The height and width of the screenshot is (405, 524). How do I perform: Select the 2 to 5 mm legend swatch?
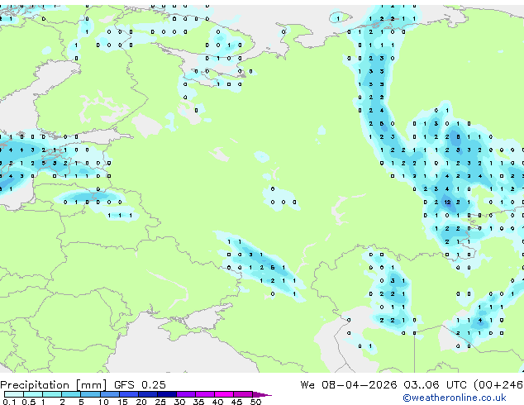pos(71,394)
